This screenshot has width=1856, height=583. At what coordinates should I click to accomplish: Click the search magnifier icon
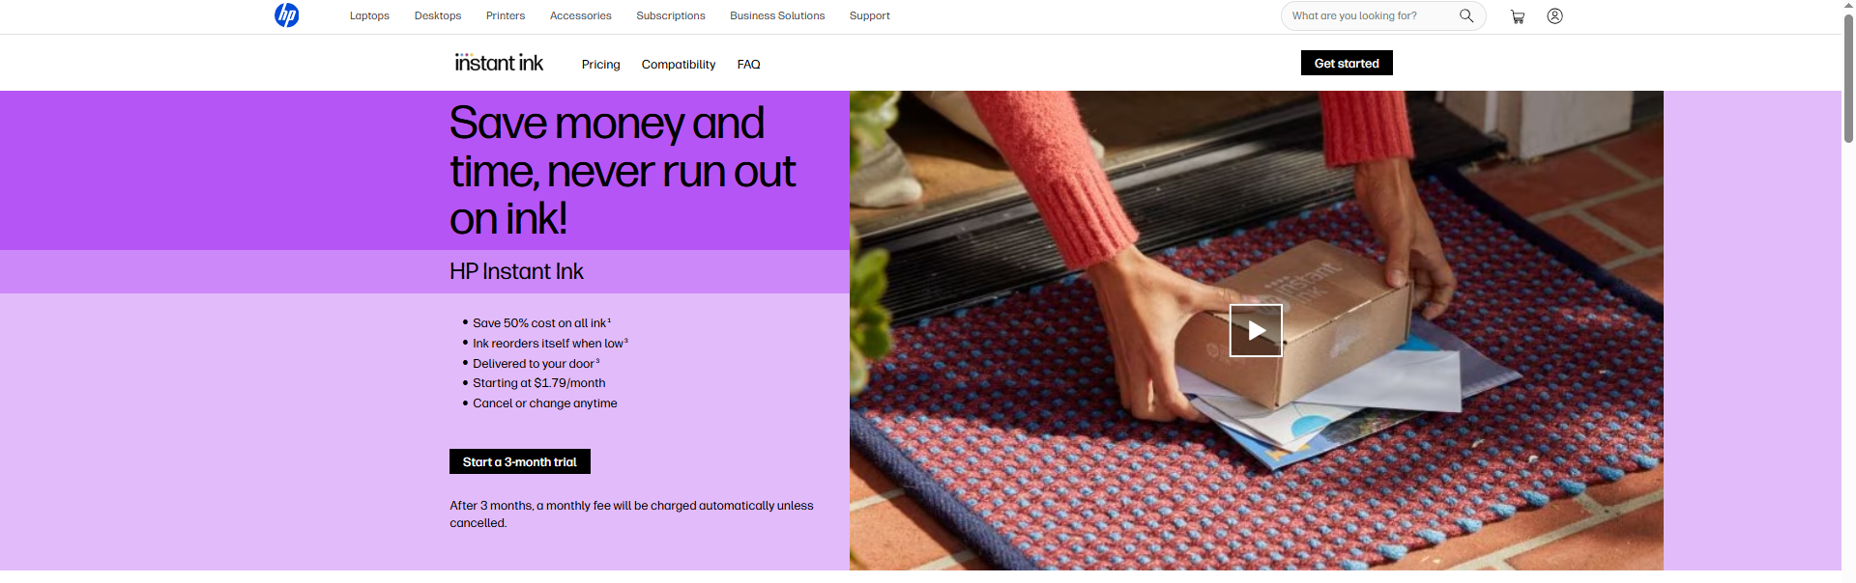1466,15
